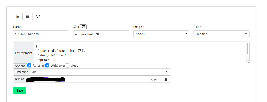Toggle the Autostart checkbox
267x102 pixels.
tap(29, 65)
